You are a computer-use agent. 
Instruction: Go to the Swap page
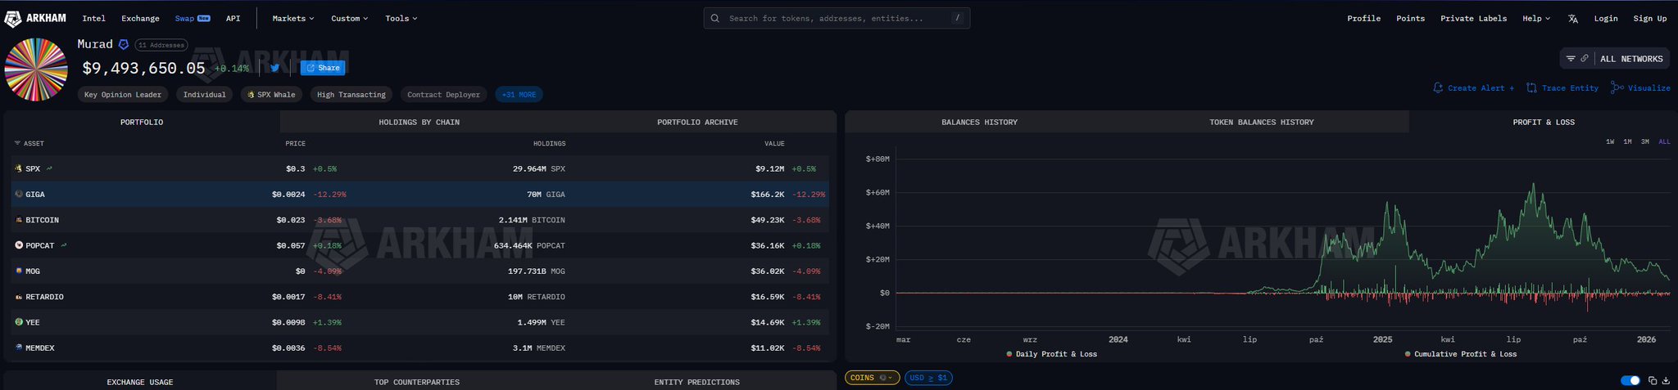[x=193, y=18]
